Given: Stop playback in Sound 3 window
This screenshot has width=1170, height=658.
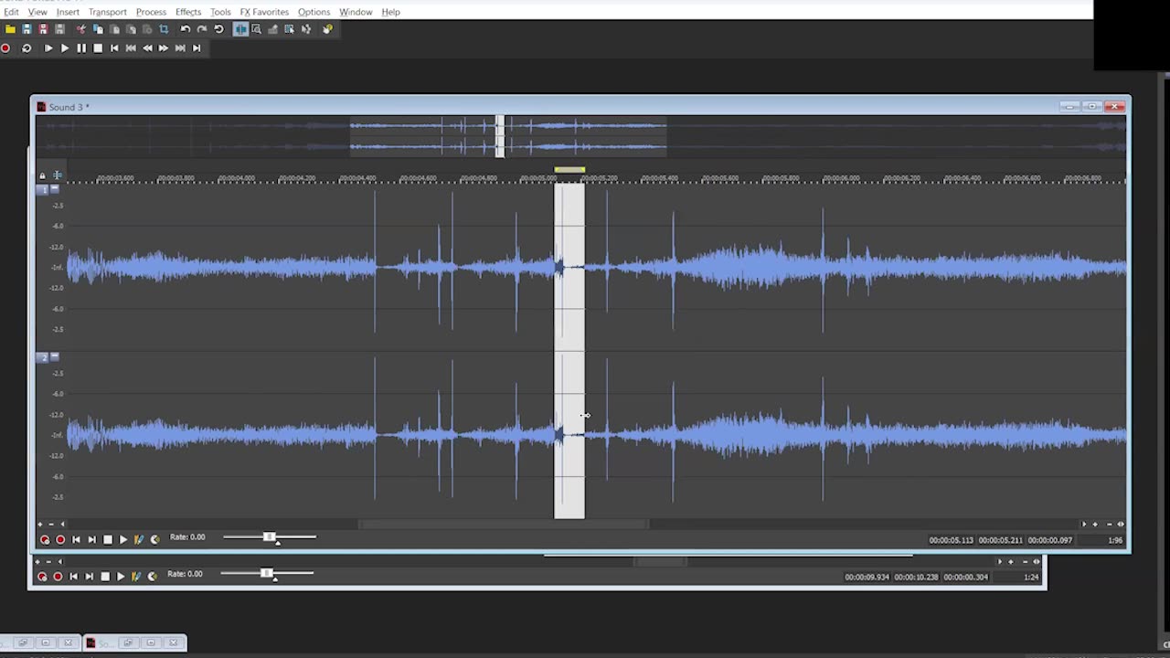Looking at the screenshot, I should 108,539.
